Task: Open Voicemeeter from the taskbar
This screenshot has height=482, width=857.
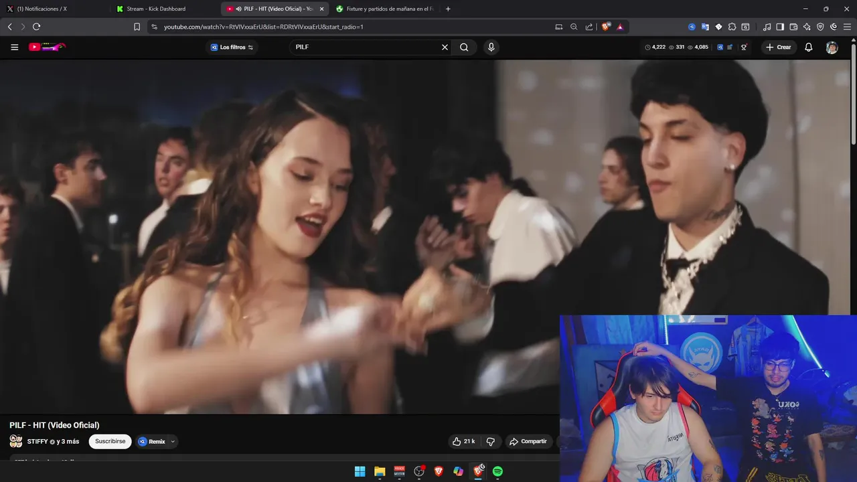Action: (400, 471)
